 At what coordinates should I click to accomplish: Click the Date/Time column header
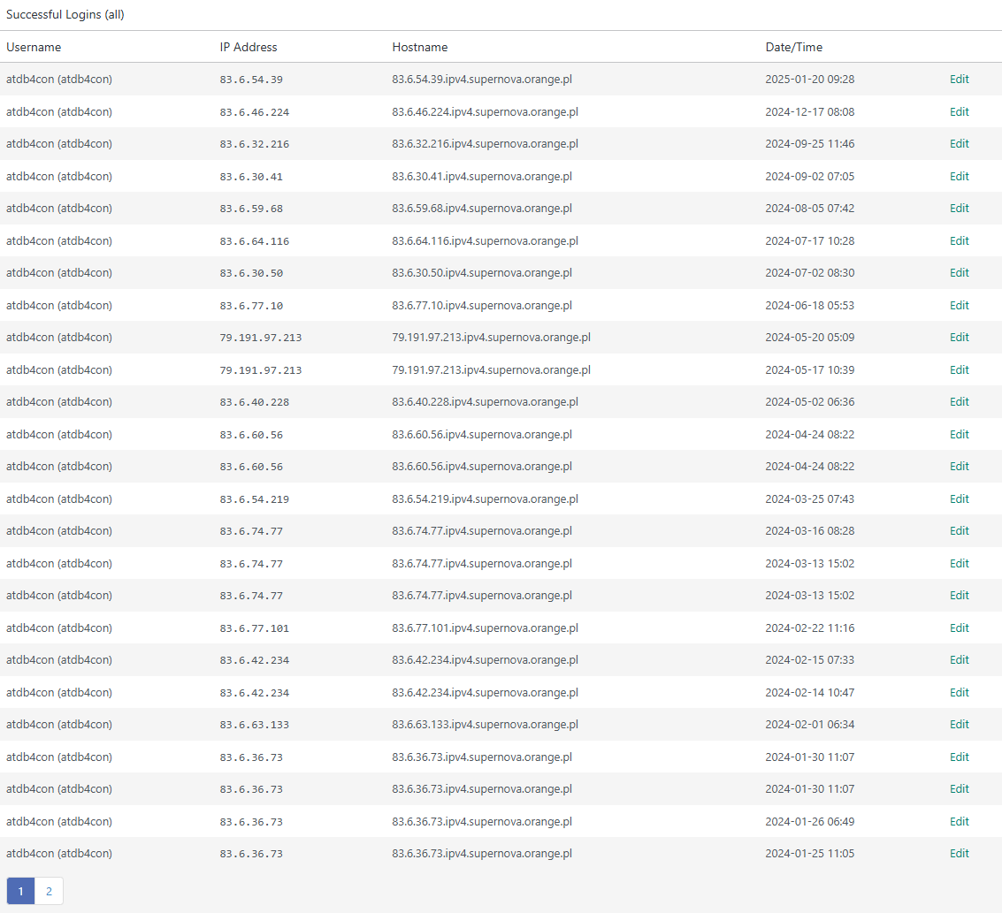click(x=793, y=48)
